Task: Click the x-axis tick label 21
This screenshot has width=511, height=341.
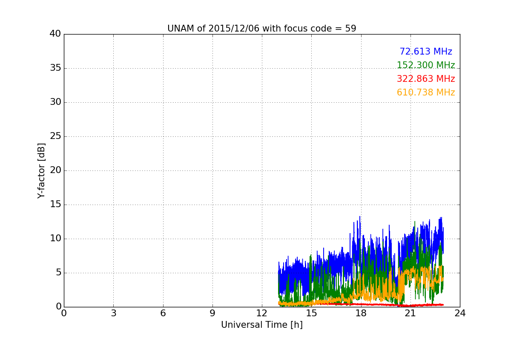Action: point(411,313)
